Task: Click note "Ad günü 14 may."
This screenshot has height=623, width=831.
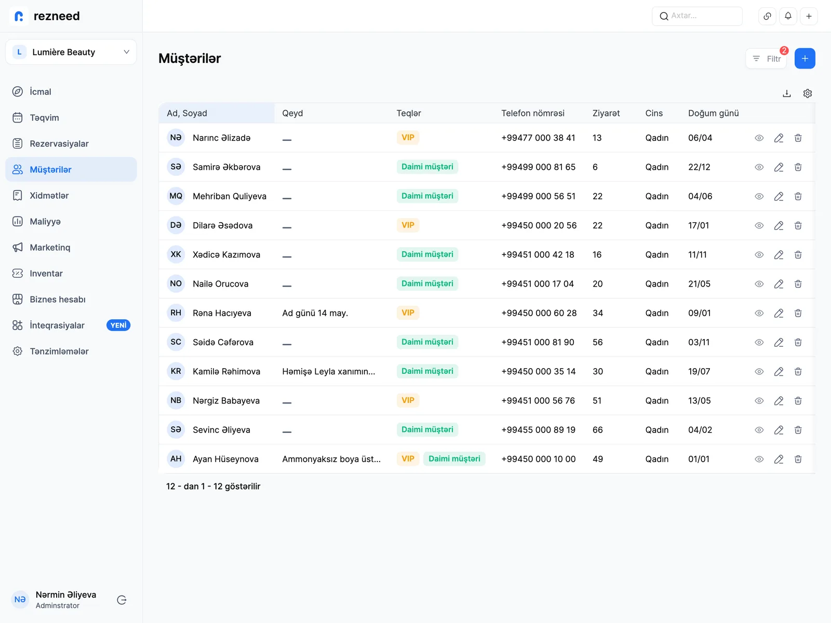Action: [315, 313]
